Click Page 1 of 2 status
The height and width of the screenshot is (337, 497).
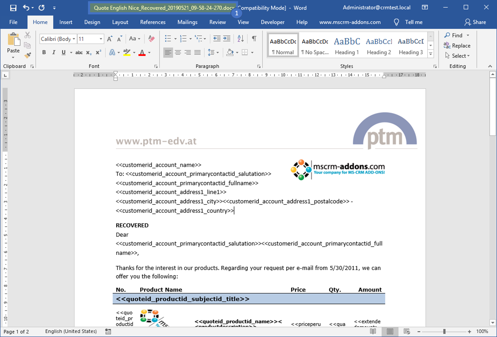pyautogui.click(x=16, y=332)
